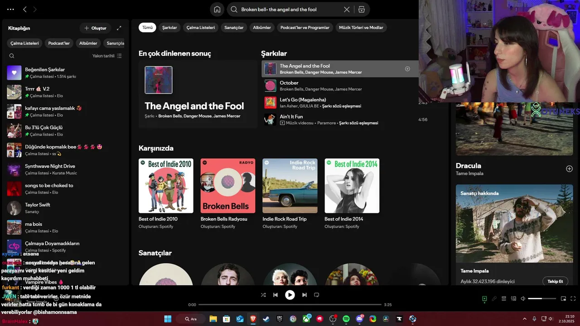Screen dimensions: 580x326
Task: Open the Broken Bells Radyosu card
Action: (228, 193)
